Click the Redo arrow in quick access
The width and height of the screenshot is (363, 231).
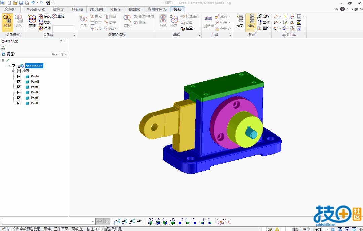coord(42,3)
